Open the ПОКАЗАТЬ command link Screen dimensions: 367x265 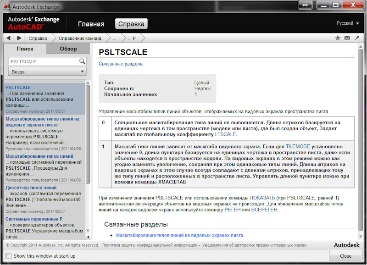[262, 198]
